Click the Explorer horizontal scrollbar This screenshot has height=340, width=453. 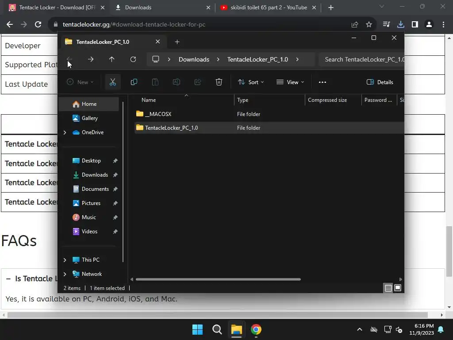pyautogui.click(x=218, y=279)
